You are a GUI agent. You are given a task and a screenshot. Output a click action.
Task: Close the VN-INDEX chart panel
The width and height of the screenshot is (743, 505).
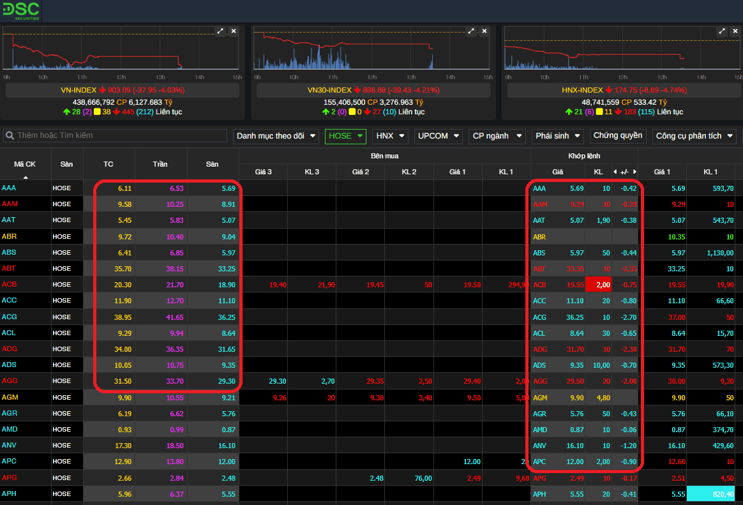pyautogui.click(x=234, y=31)
